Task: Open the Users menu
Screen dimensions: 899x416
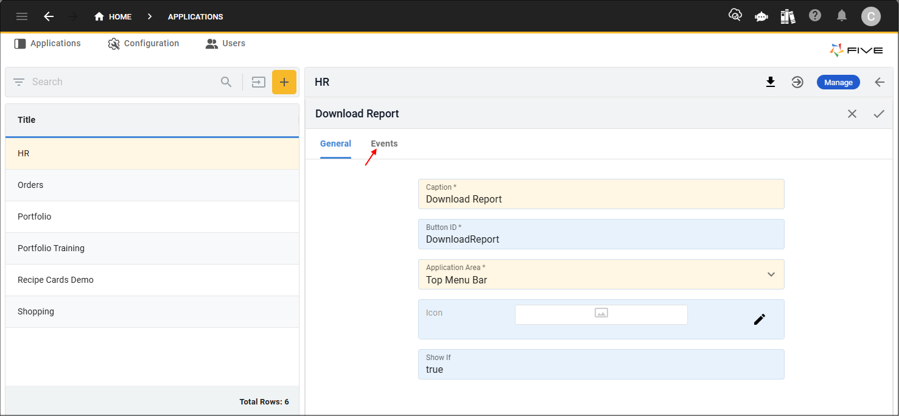Action: point(226,44)
